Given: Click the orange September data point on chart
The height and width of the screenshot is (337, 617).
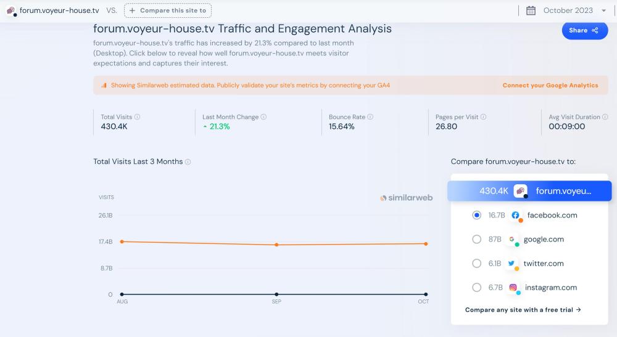Looking at the screenshot, I should pyautogui.click(x=276, y=245).
